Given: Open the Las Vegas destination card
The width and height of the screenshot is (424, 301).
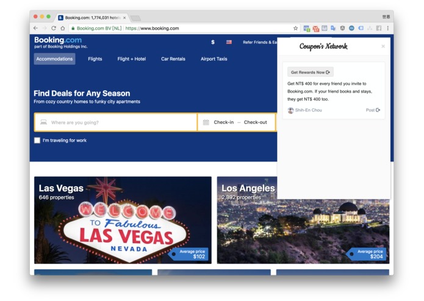Looking at the screenshot, I should point(123,220).
